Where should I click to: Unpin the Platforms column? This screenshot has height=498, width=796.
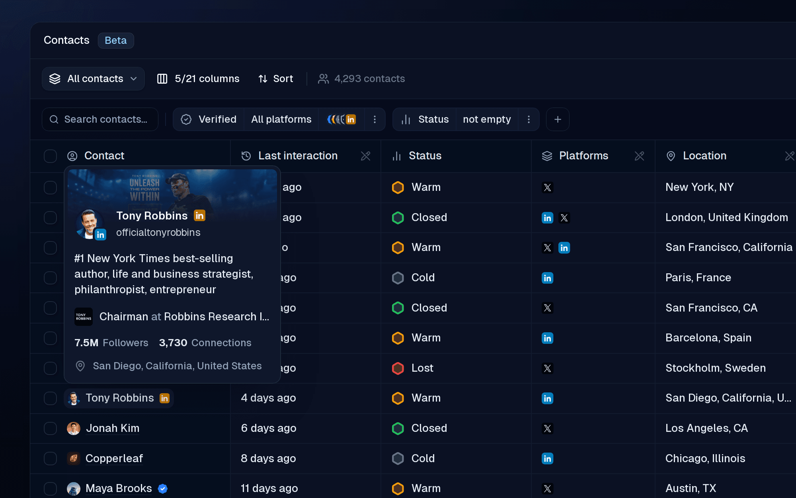639,156
